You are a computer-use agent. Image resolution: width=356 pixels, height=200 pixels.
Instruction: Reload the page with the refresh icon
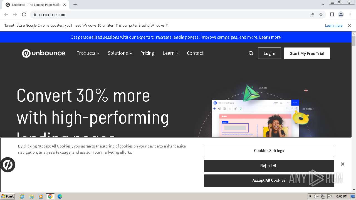(24, 15)
